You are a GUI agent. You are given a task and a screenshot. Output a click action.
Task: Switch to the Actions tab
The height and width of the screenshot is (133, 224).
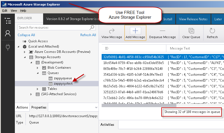[x=22, y=107]
